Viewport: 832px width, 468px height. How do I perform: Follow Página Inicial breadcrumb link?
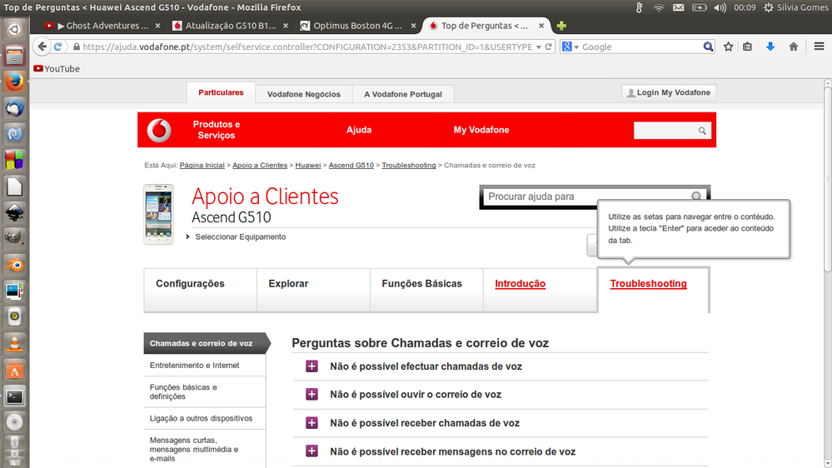[x=202, y=166]
